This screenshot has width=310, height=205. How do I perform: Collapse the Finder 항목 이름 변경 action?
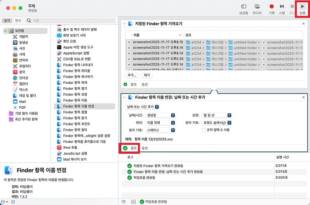(124, 97)
